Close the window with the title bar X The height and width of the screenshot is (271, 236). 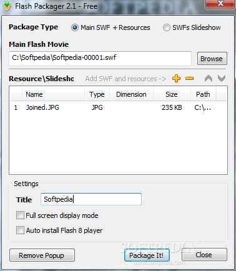point(220,4)
